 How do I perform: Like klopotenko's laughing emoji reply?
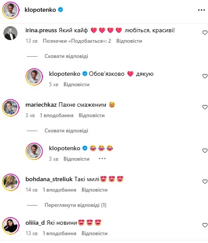[205, 151]
